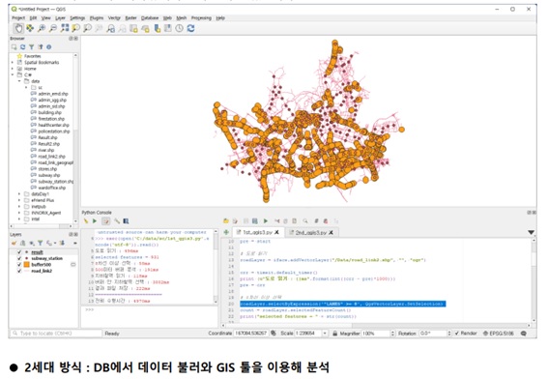The image size is (548, 379).
Task: Collapse the data folder in Browser tree
Action: coord(19,81)
